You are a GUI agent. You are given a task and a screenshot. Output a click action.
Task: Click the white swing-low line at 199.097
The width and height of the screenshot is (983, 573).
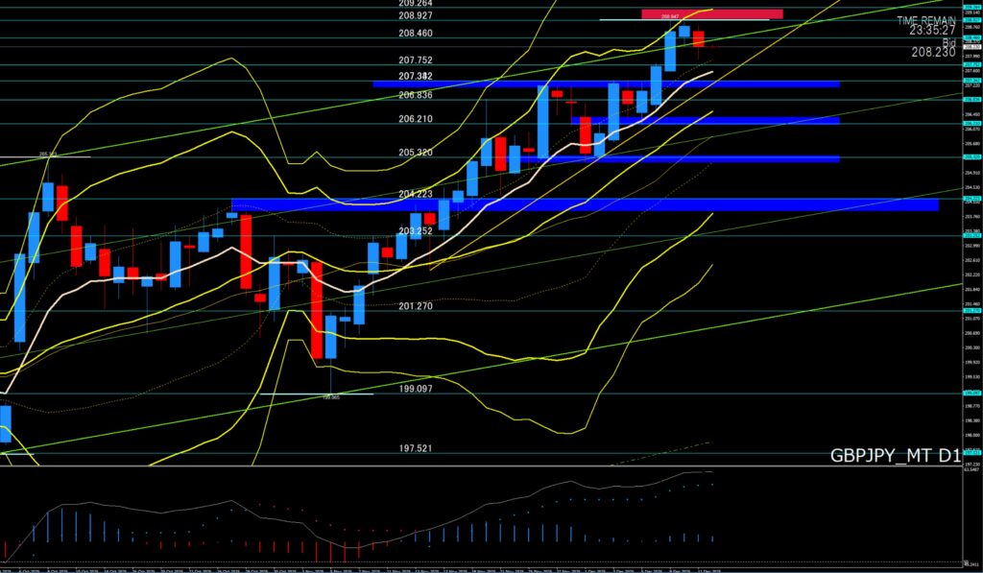tap(316, 393)
